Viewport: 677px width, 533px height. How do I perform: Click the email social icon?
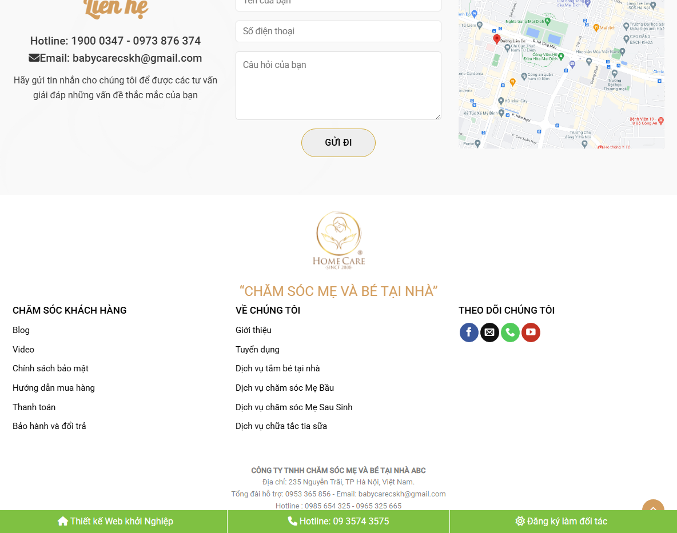pos(489,332)
